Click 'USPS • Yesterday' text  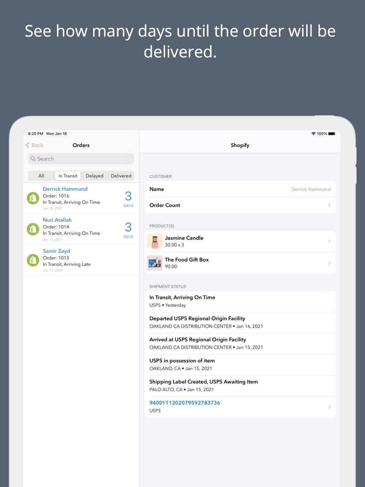coord(168,305)
